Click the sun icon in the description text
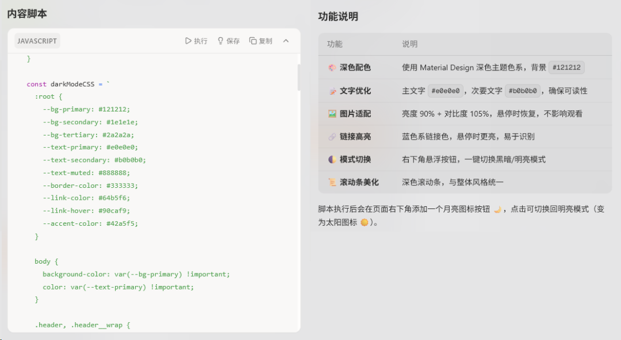Image resolution: width=621 pixels, height=340 pixels. 364,222
